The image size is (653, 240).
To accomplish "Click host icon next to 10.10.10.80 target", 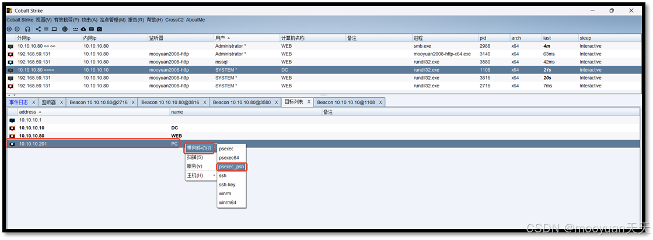I will pos(12,136).
